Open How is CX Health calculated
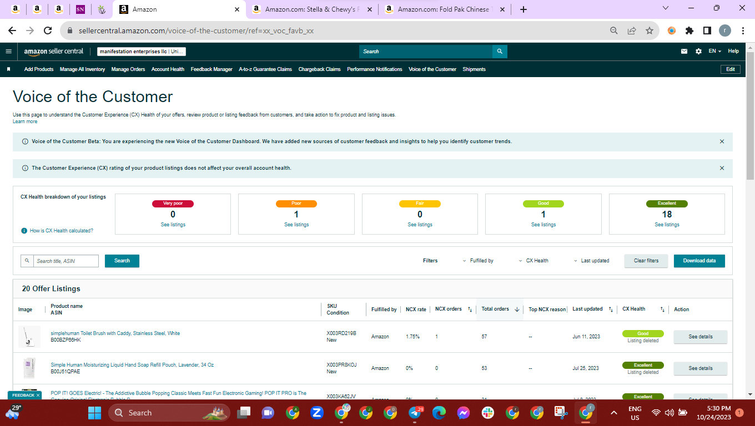The width and height of the screenshot is (755, 426). tap(61, 231)
